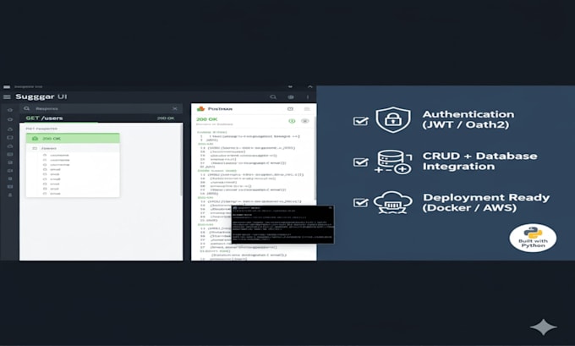Toggle the CRUD + Database Integration checkbox
The image size is (575, 346).
(361, 162)
